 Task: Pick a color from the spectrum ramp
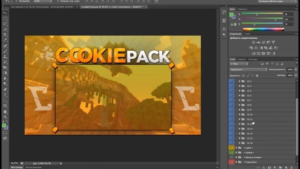[263, 29]
